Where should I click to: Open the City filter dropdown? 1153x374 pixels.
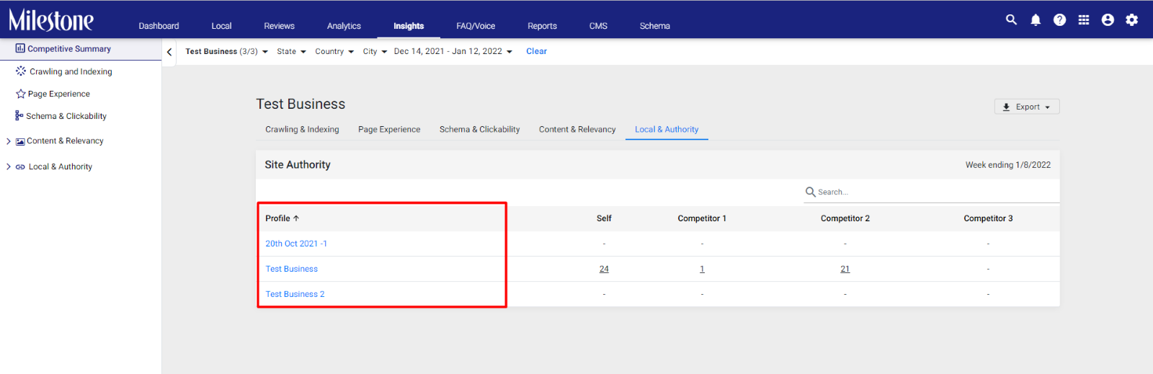click(x=375, y=51)
